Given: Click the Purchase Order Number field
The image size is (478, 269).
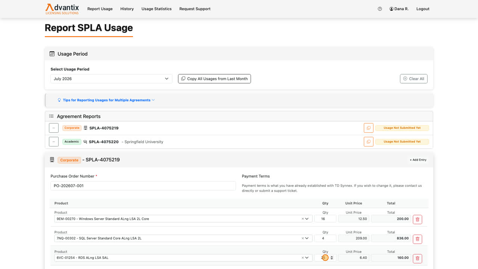Looking at the screenshot, I should [143, 186].
